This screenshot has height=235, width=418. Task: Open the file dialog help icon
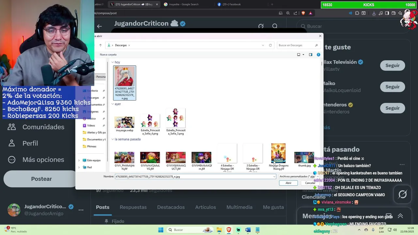pos(318,55)
